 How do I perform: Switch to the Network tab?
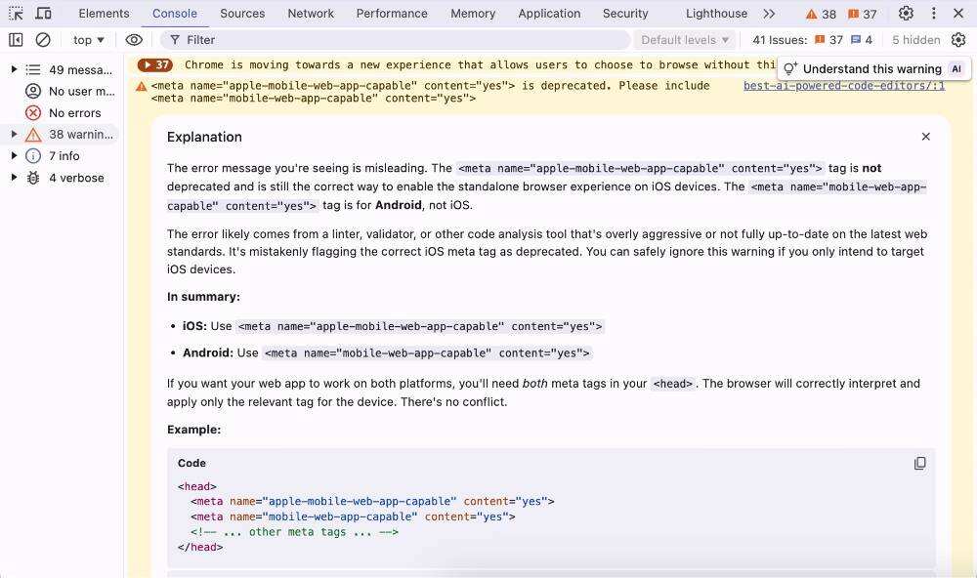click(311, 14)
